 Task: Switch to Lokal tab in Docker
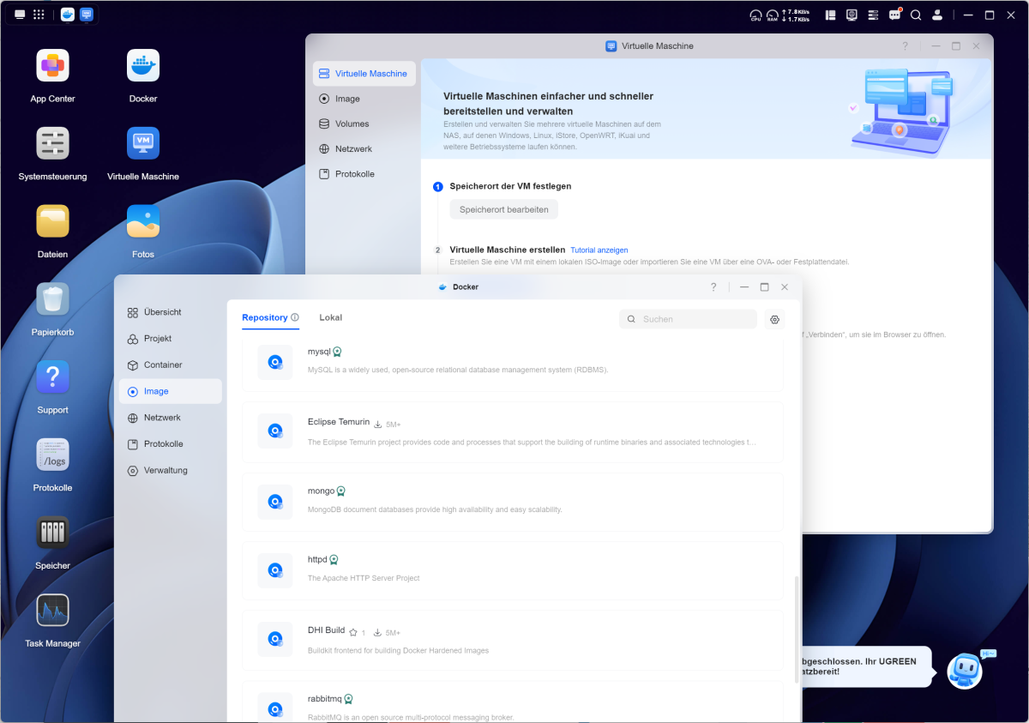pyautogui.click(x=331, y=317)
